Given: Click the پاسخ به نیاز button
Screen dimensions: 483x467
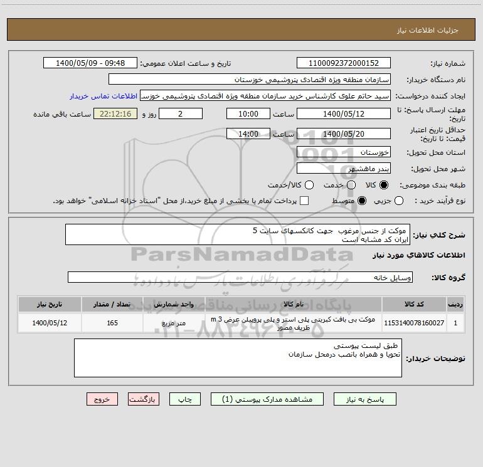Looking at the screenshot, I should point(365,399).
